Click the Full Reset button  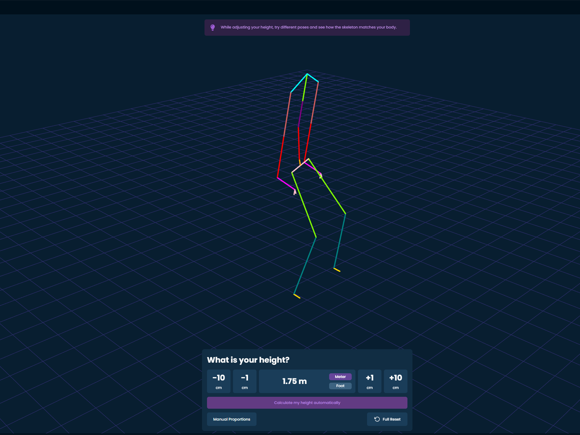point(387,419)
